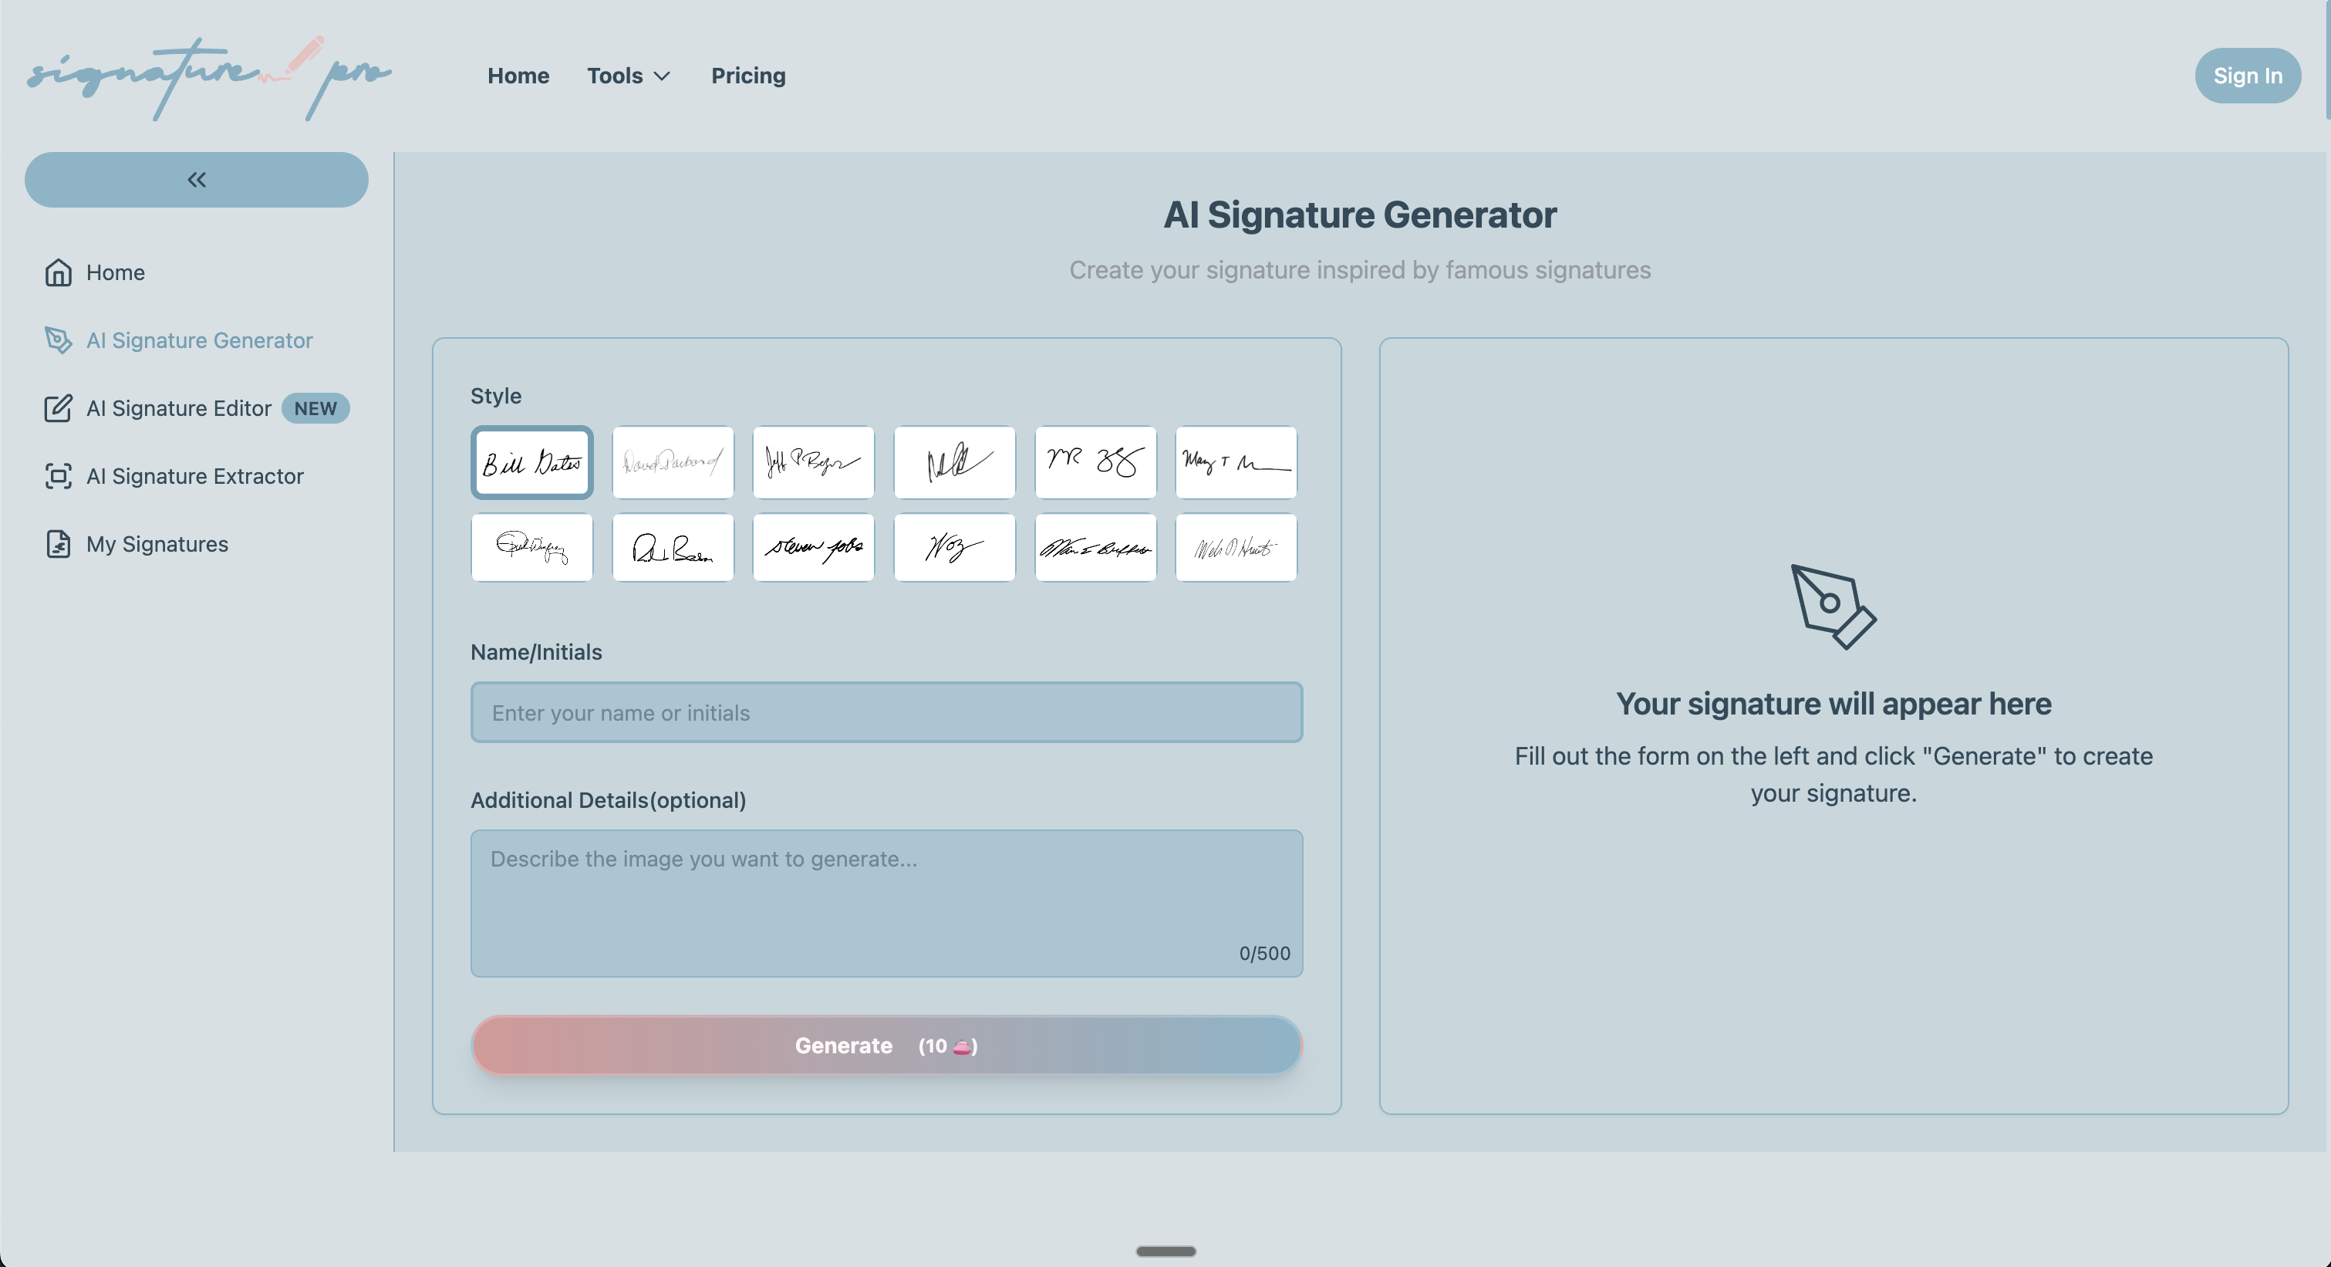Viewport: 2331px width, 1267px height.
Task: Open the Pricing page
Action: pyautogui.click(x=747, y=76)
